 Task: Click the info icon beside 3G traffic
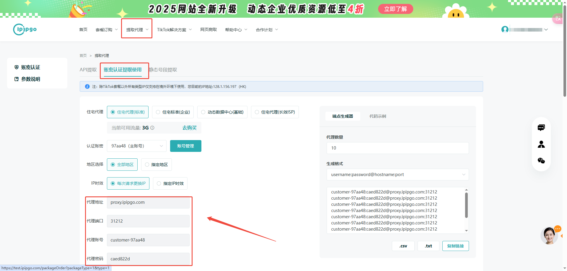point(152,128)
